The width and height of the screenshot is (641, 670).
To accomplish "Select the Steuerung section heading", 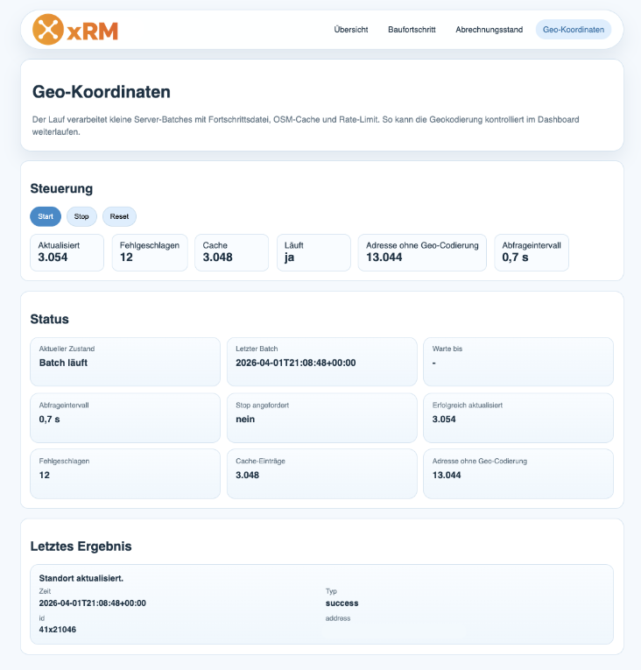I will tap(61, 188).
